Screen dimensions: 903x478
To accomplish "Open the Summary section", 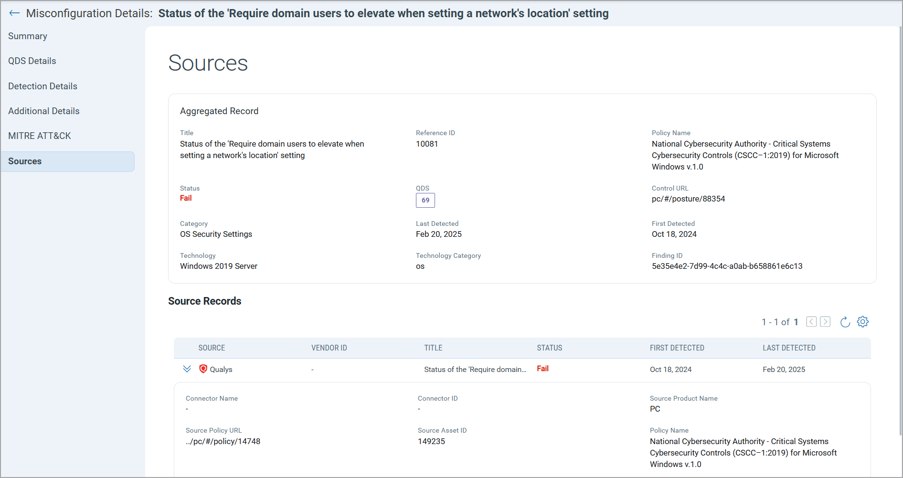I will 28,36.
